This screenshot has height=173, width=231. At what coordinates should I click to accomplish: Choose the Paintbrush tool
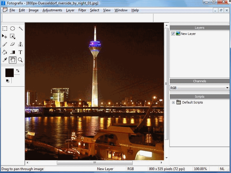[5, 44]
